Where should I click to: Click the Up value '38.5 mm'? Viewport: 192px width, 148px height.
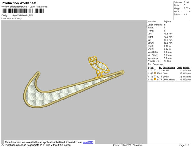click(168, 40)
